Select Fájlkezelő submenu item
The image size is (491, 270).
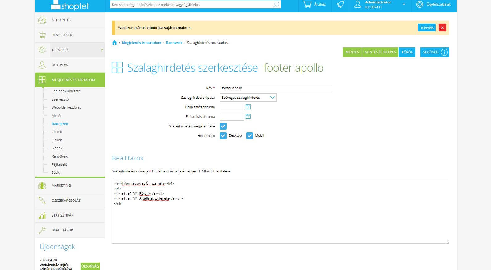pyautogui.click(x=59, y=164)
